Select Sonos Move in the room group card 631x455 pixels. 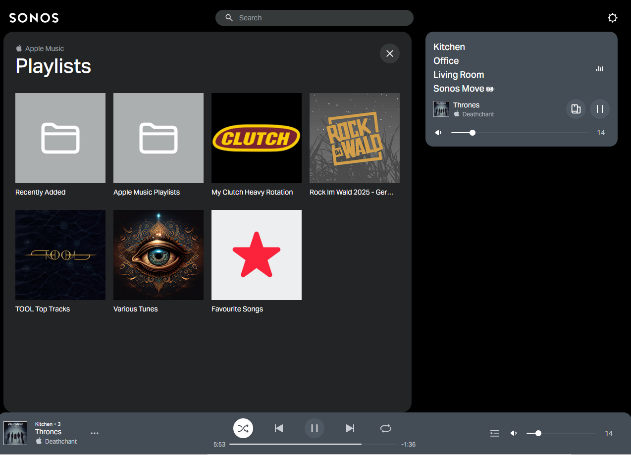coord(459,89)
